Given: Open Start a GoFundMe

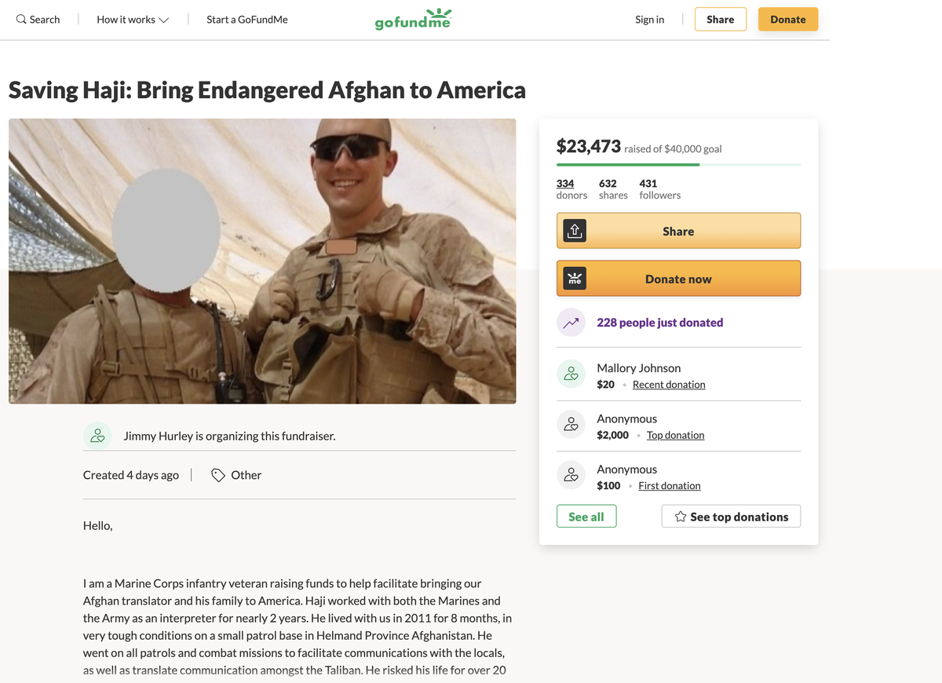Looking at the screenshot, I should click(246, 20).
